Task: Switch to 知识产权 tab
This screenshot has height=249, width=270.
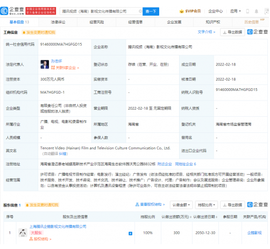Action: tap(213, 22)
